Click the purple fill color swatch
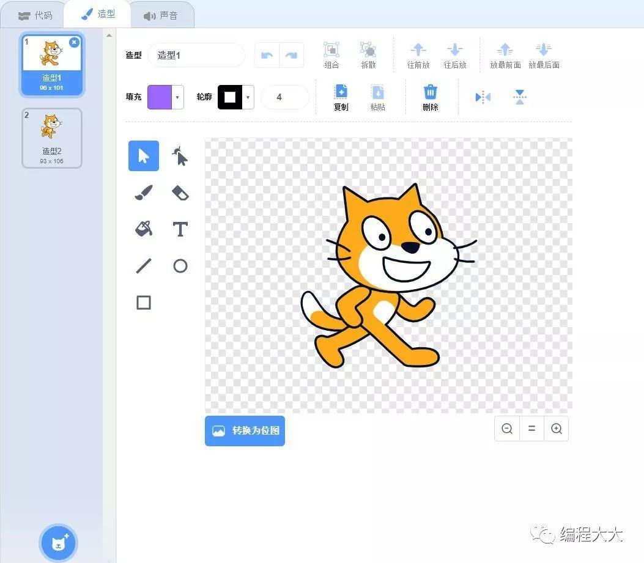 pos(160,97)
